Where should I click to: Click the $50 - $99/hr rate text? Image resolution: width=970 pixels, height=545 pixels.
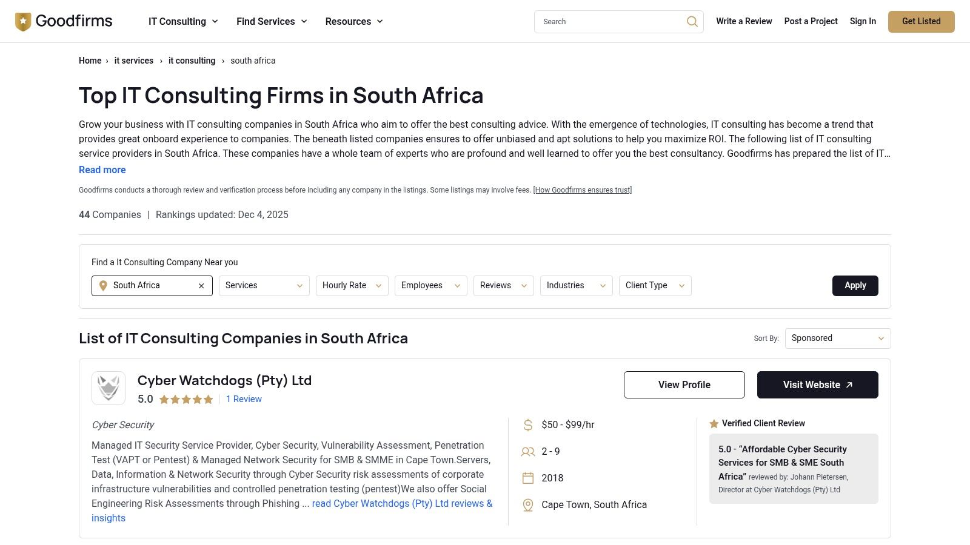(x=568, y=425)
